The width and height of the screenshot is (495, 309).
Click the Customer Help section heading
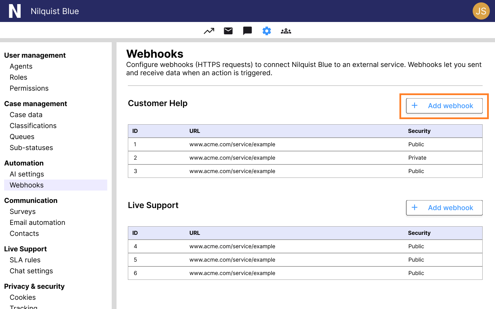[157, 103]
